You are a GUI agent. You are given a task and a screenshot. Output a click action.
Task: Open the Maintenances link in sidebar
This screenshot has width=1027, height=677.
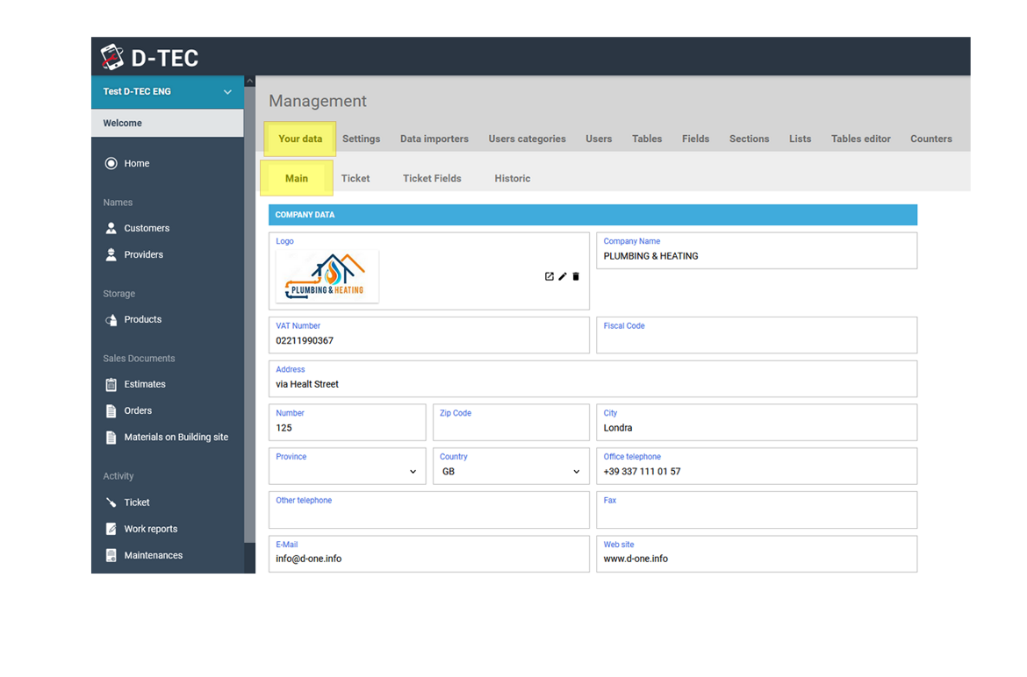153,555
